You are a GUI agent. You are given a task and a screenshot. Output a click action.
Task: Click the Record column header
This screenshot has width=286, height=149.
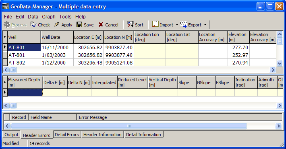click(x=19, y=117)
